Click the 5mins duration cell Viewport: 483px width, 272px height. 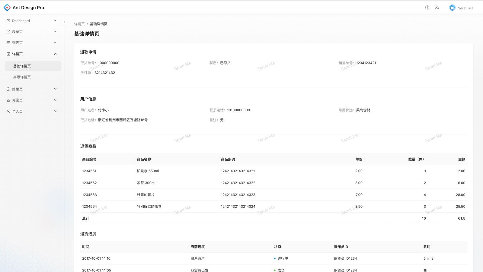(x=428, y=258)
